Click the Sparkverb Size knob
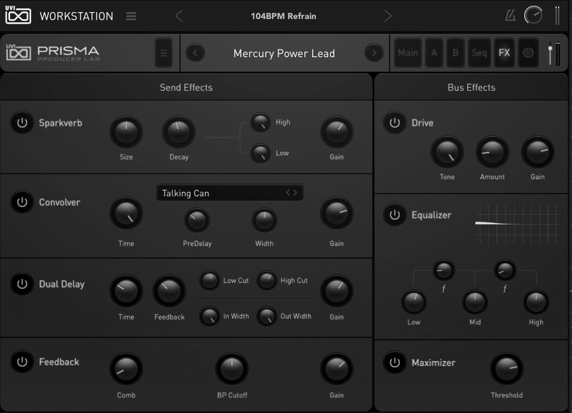This screenshot has width=572, height=413. (126, 132)
